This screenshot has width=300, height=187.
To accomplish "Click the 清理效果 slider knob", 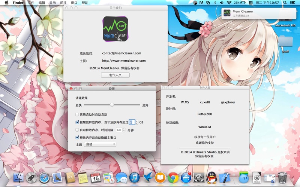I will (112, 105).
